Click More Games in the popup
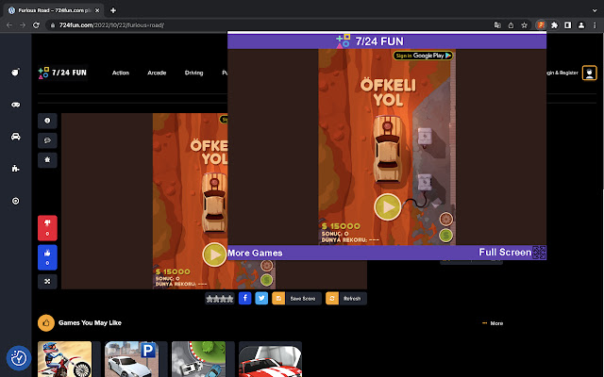Screen dimensions: 604x377 tap(255, 254)
